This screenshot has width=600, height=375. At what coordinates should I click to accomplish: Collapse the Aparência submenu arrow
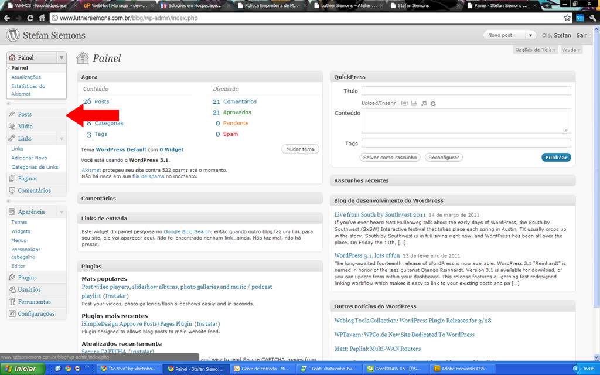[61, 212]
